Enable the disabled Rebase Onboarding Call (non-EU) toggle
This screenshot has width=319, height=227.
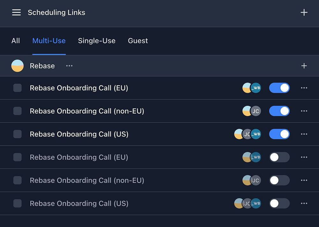(279, 180)
